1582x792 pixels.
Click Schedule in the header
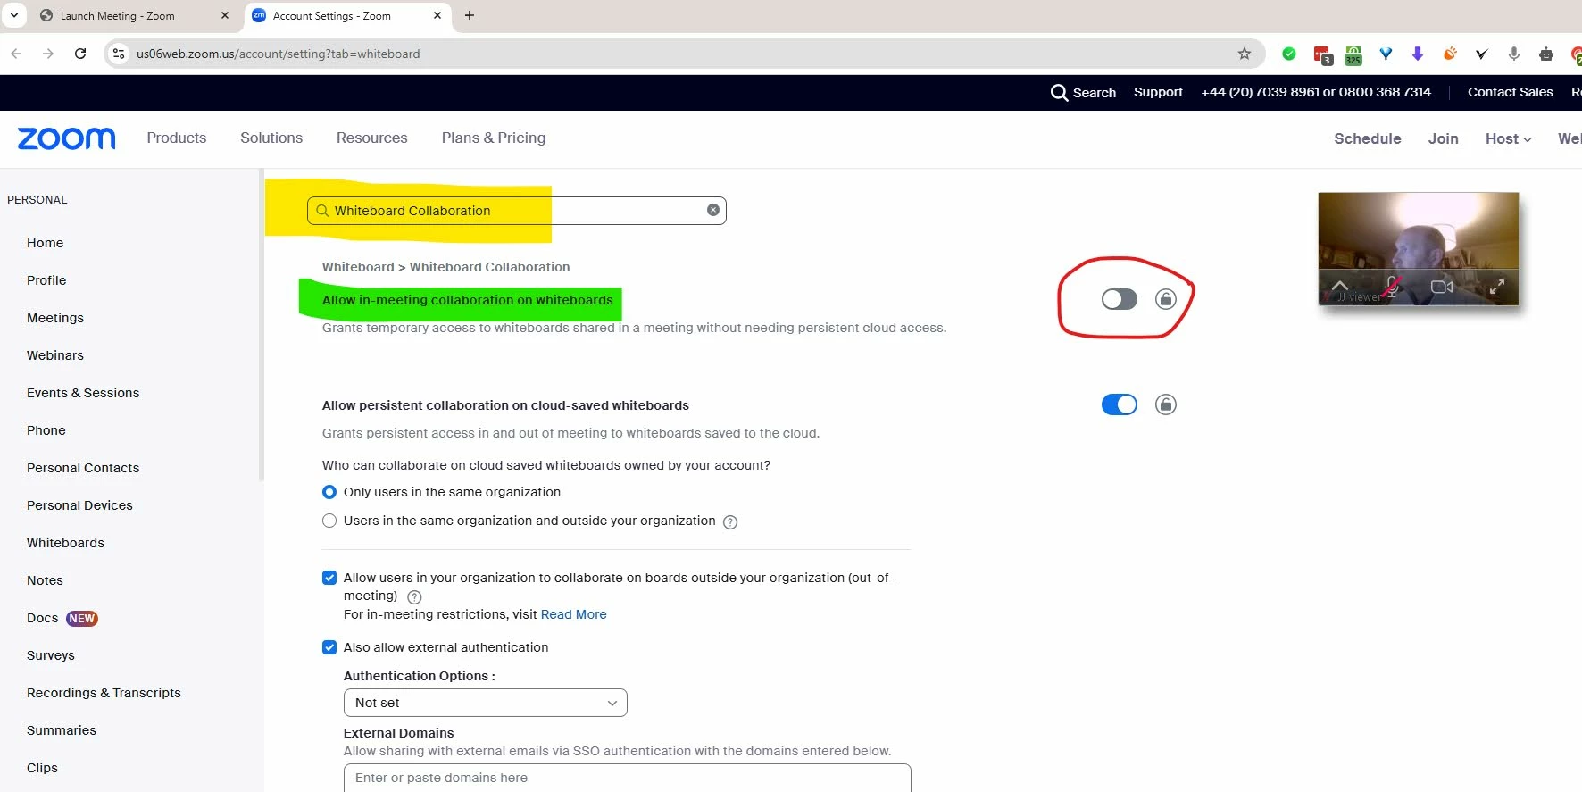[x=1368, y=138]
